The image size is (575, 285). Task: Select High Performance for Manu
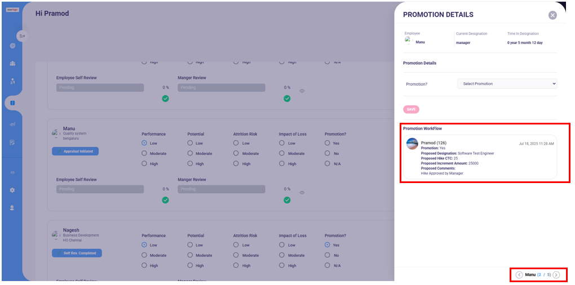click(144, 164)
